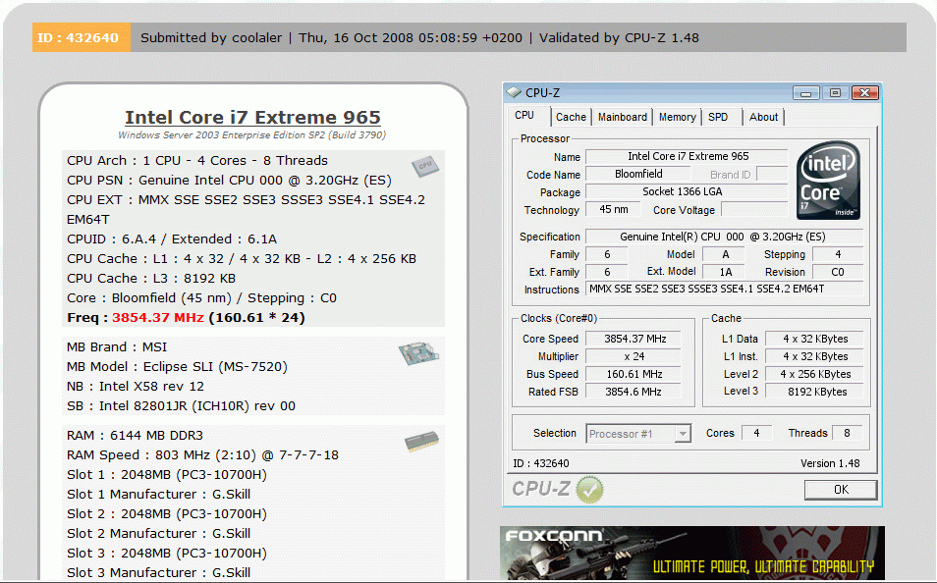937x583 pixels.
Task: Click the Specification field in CPU-Z
Action: click(x=724, y=237)
